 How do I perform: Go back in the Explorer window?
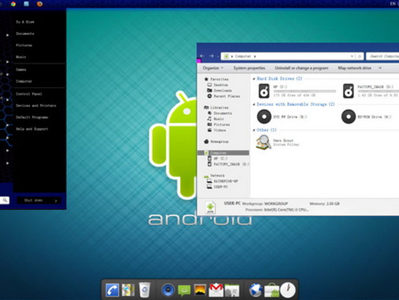pos(202,56)
